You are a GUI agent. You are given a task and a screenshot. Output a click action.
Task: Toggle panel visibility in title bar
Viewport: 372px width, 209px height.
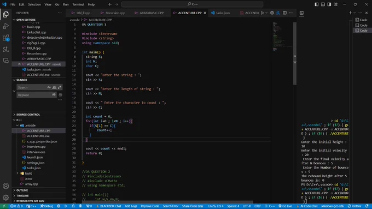point(323,4)
